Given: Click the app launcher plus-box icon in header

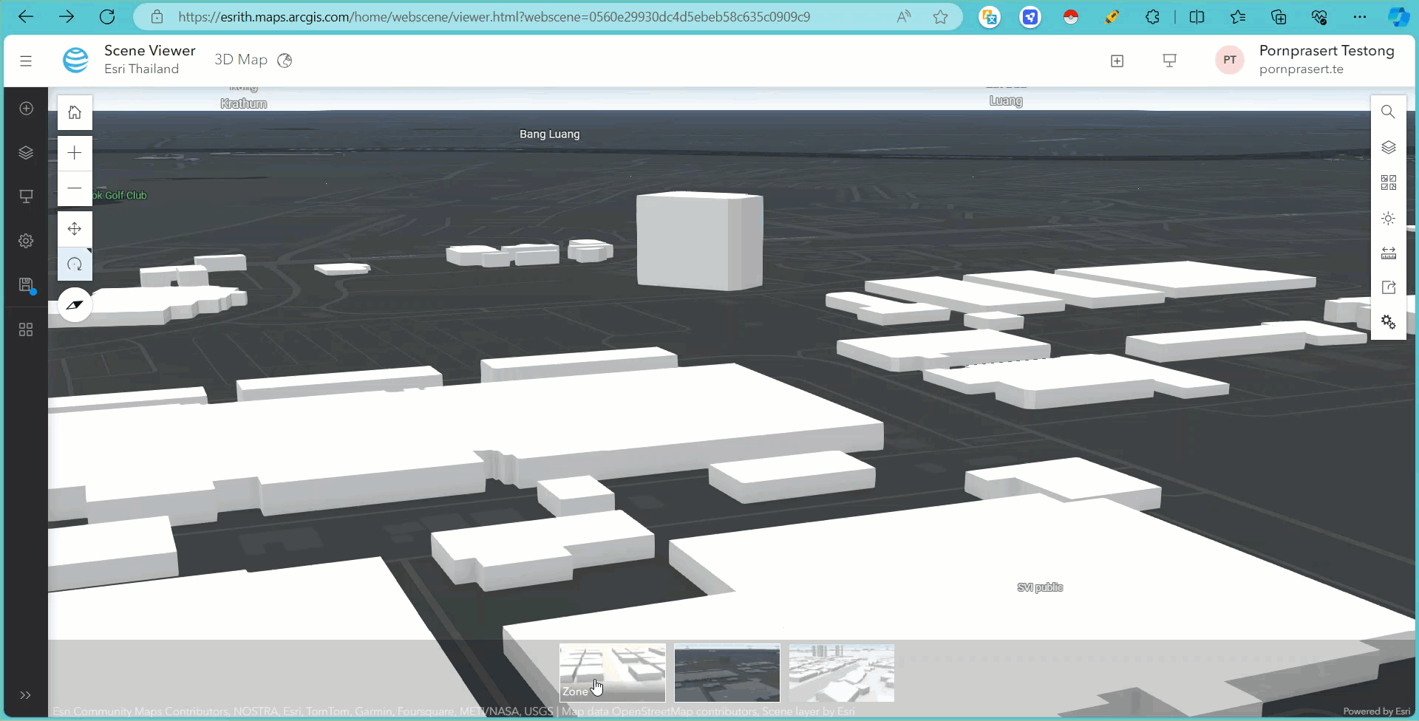Looking at the screenshot, I should coord(1117,61).
